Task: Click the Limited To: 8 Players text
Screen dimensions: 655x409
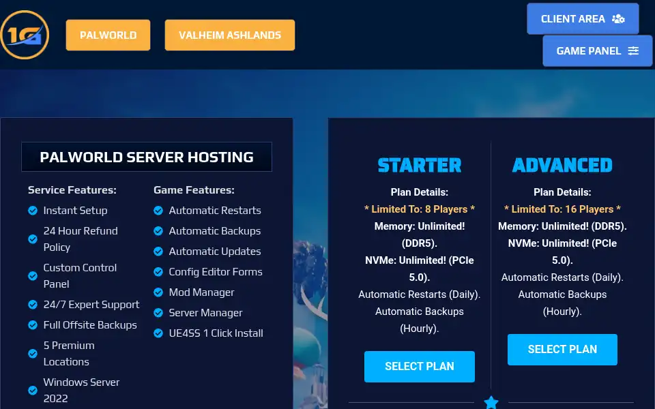Action: click(420, 209)
